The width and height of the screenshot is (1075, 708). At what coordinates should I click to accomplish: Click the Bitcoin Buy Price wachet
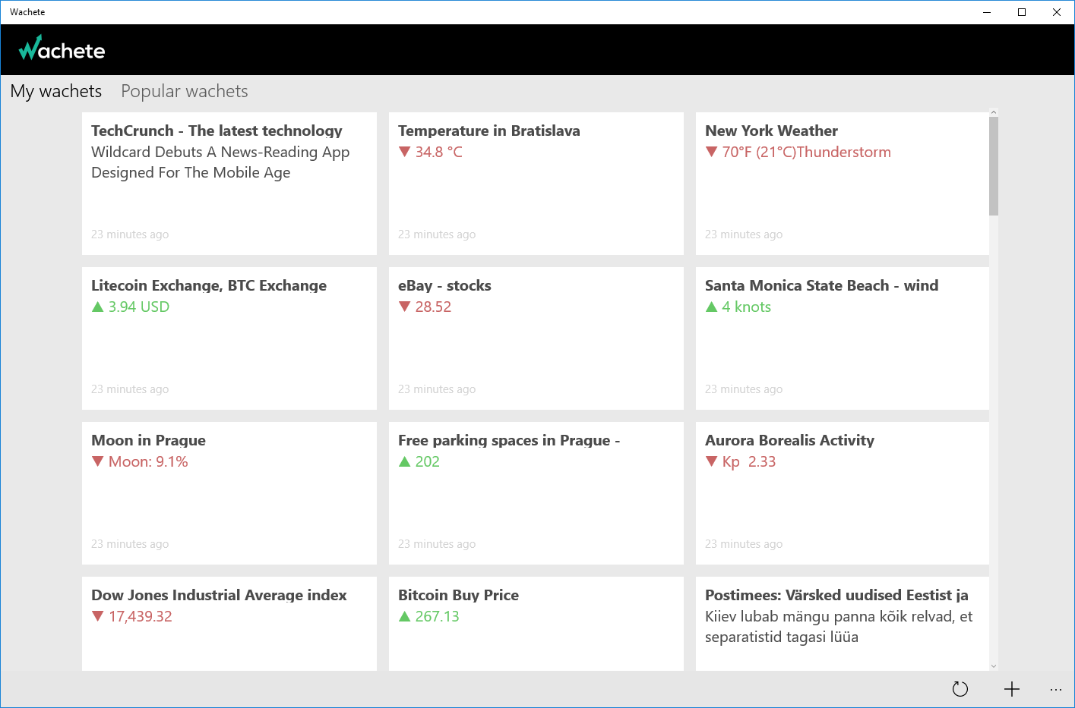536,624
